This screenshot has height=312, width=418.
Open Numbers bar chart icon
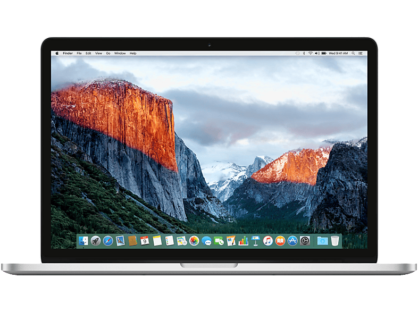[243, 241]
